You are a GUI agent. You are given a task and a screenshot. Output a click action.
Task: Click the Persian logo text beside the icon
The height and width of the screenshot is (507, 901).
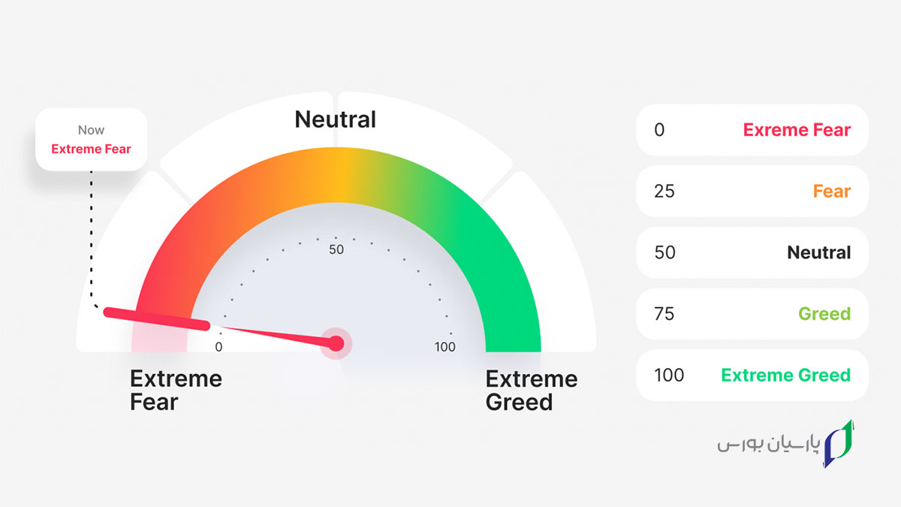click(x=766, y=445)
